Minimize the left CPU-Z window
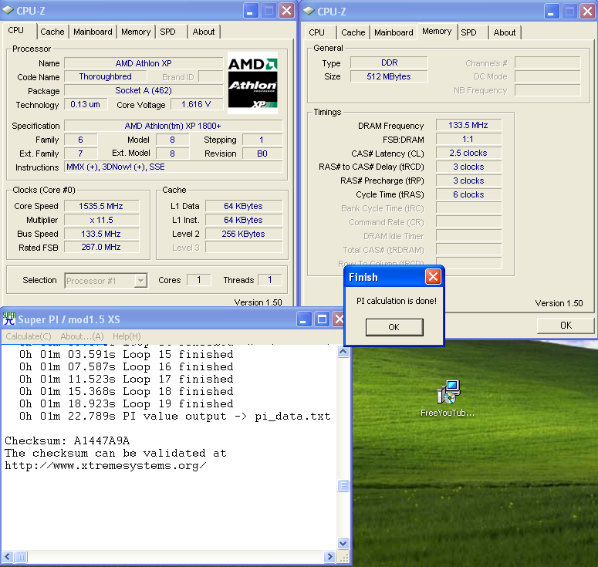The width and height of the screenshot is (598, 567). pos(251,11)
